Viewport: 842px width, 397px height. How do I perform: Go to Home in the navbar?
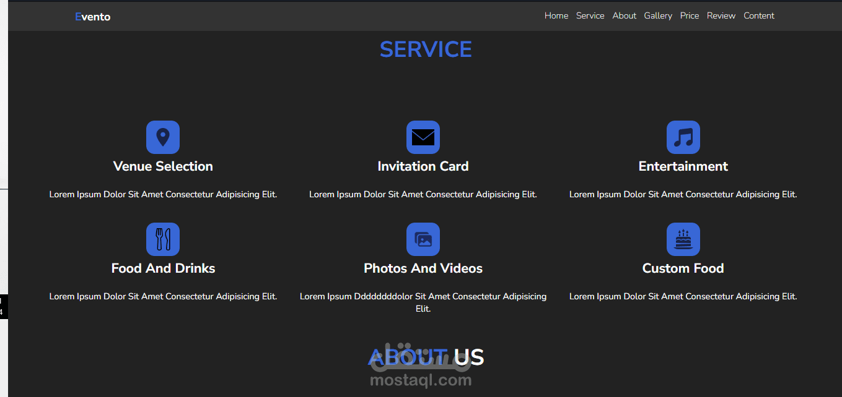click(556, 16)
